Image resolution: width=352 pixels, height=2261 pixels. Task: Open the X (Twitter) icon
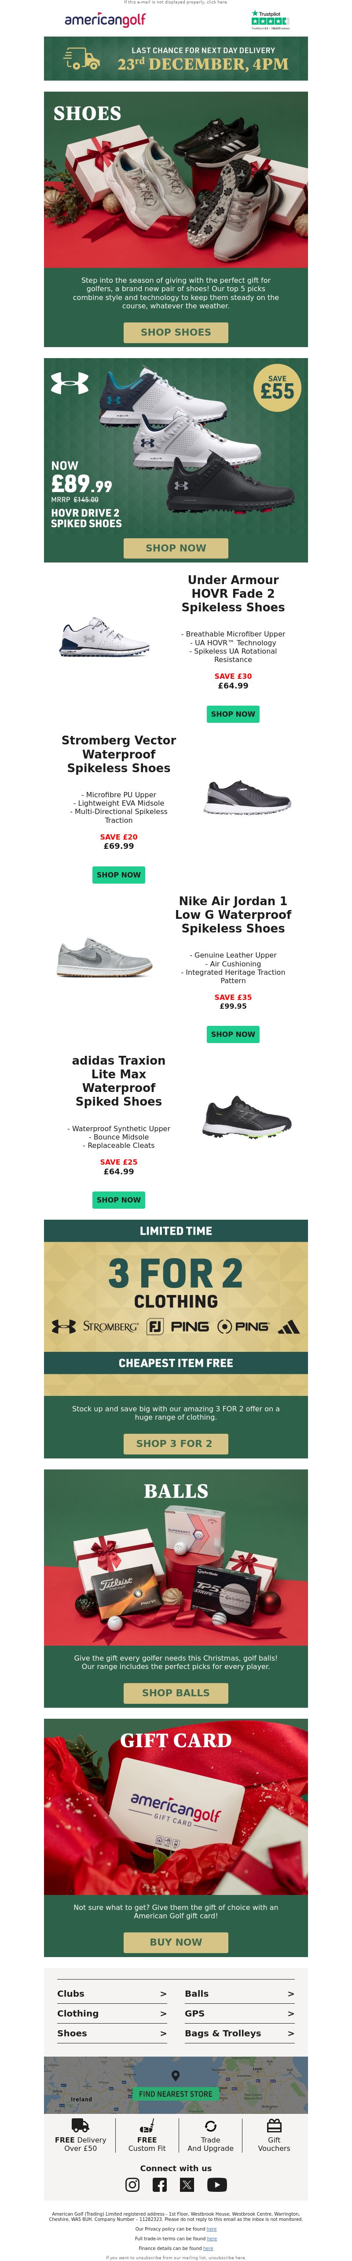(187, 2185)
